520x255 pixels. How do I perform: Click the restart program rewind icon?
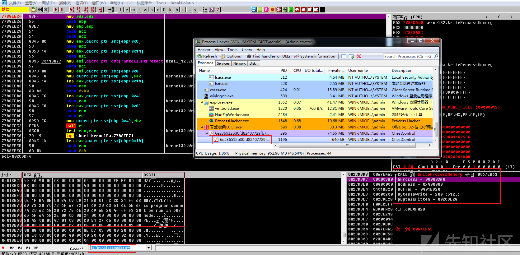pyautogui.click(x=40, y=10)
